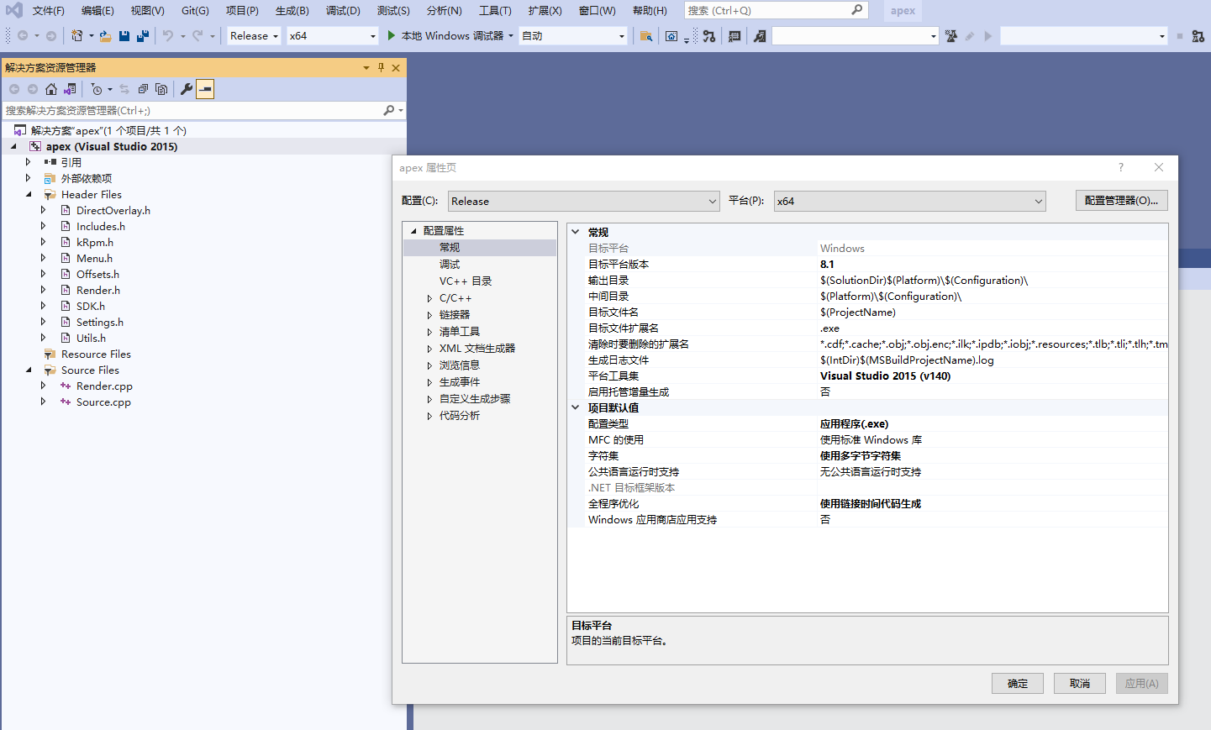1211x730 pixels.
Task: Switch solution explorer views icon
Action: pos(70,89)
